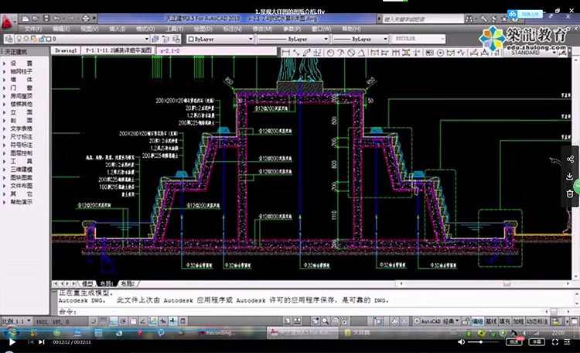Toggle the 动态标注 status bar button

(535, 320)
